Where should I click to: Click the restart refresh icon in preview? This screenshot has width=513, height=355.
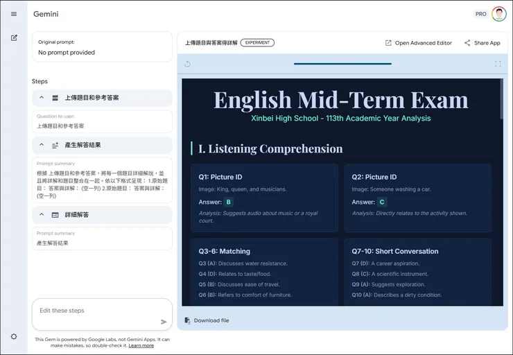187,64
